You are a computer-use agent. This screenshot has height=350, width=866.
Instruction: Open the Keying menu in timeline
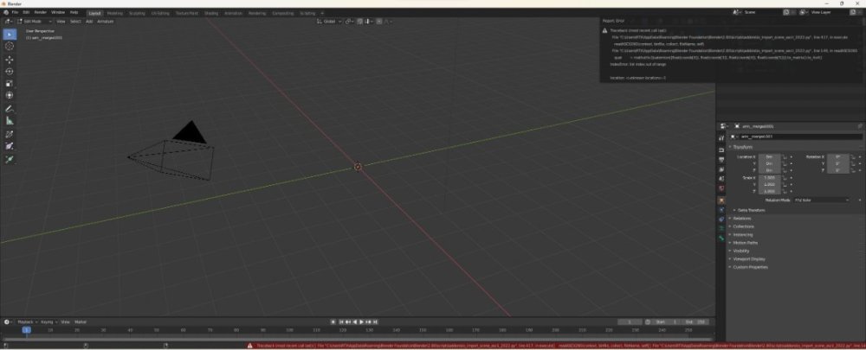coord(48,321)
